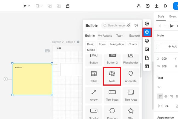Choose the Arrow component
The image size is (178, 119).
point(94,95)
